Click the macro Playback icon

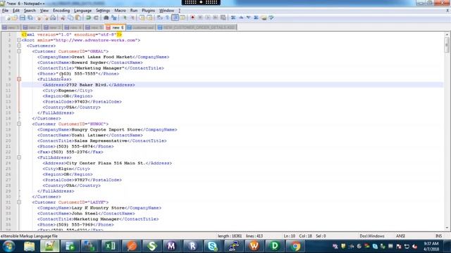tap(208, 18)
